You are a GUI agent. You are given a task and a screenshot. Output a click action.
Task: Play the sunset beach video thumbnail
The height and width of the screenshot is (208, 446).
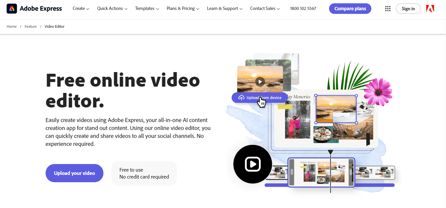260,82
